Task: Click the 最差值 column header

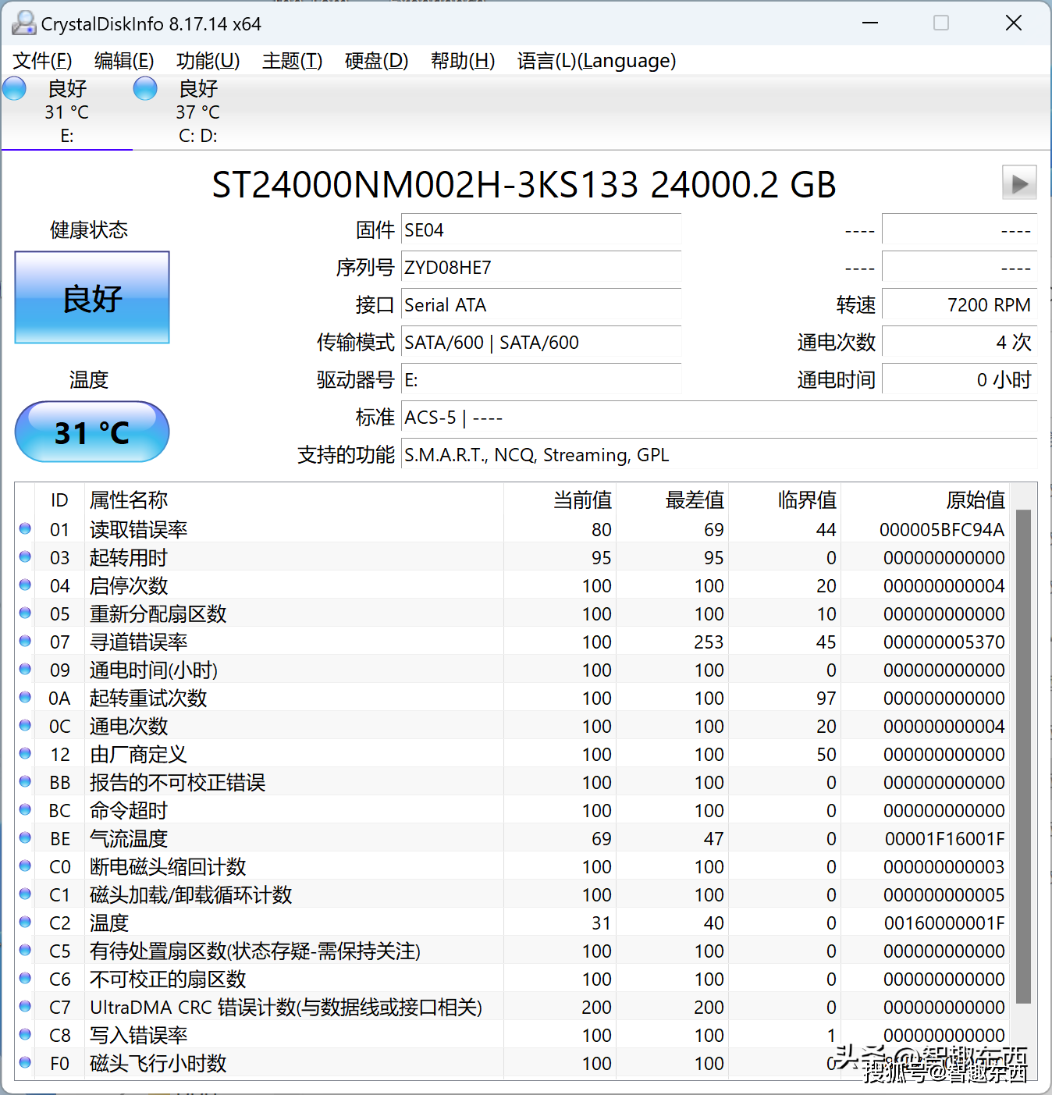Action: coord(673,500)
